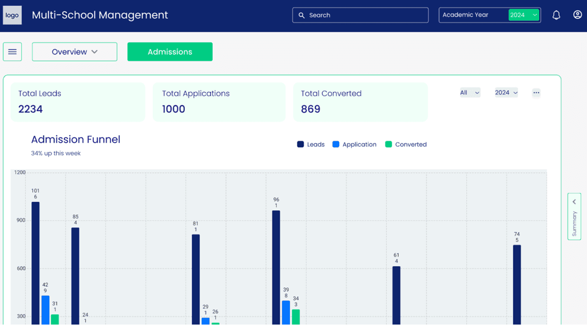Open the All filter dropdown
587x329 pixels.
(x=470, y=93)
